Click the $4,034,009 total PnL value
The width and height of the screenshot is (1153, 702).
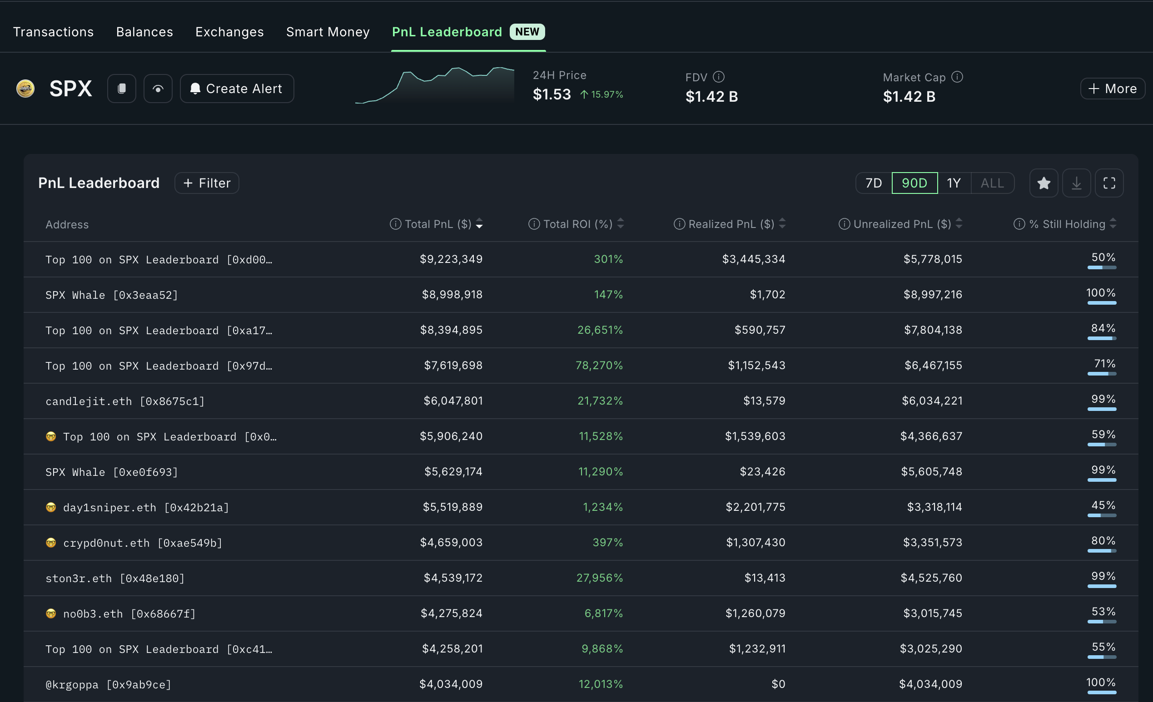click(451, 684)
